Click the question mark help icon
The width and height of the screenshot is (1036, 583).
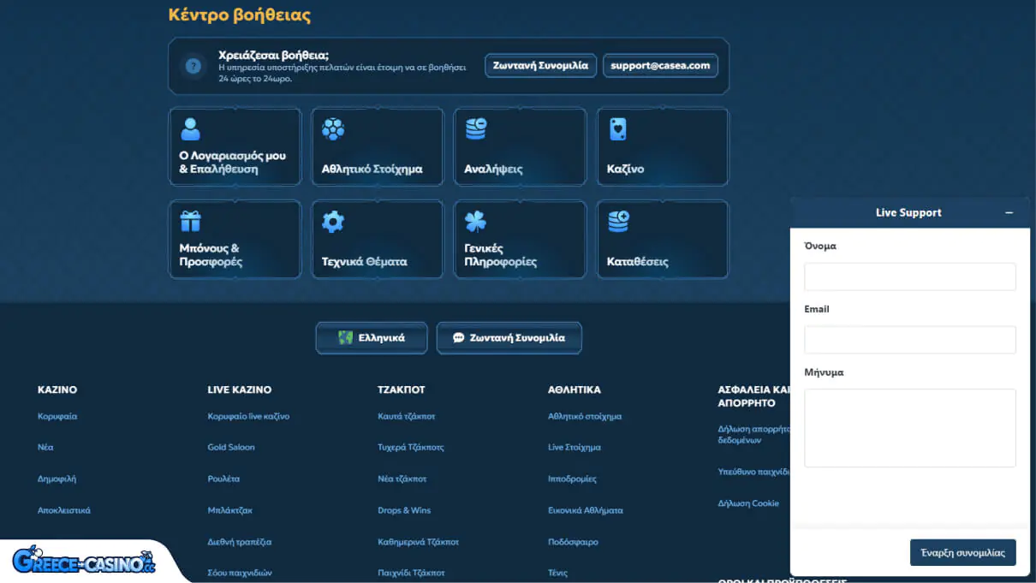pyautogui.click(x=194, y=66)
